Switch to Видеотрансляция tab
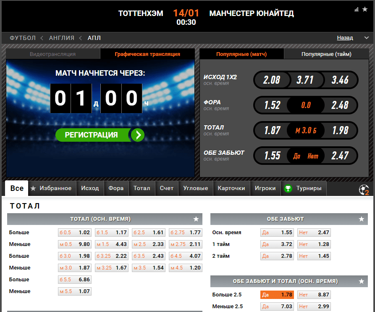The height and width of the screenshot is (312, 375). [x=52, y=54]
